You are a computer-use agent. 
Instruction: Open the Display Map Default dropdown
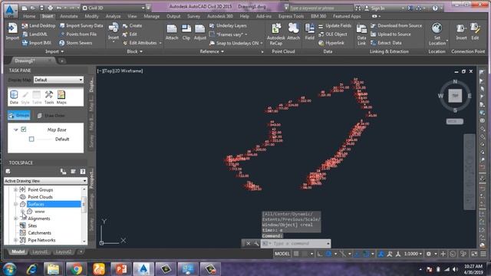58,80
